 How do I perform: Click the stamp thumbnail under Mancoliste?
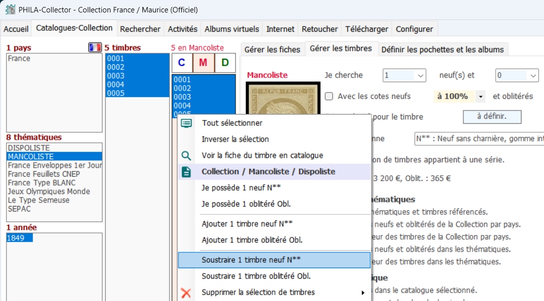(283, 99)
